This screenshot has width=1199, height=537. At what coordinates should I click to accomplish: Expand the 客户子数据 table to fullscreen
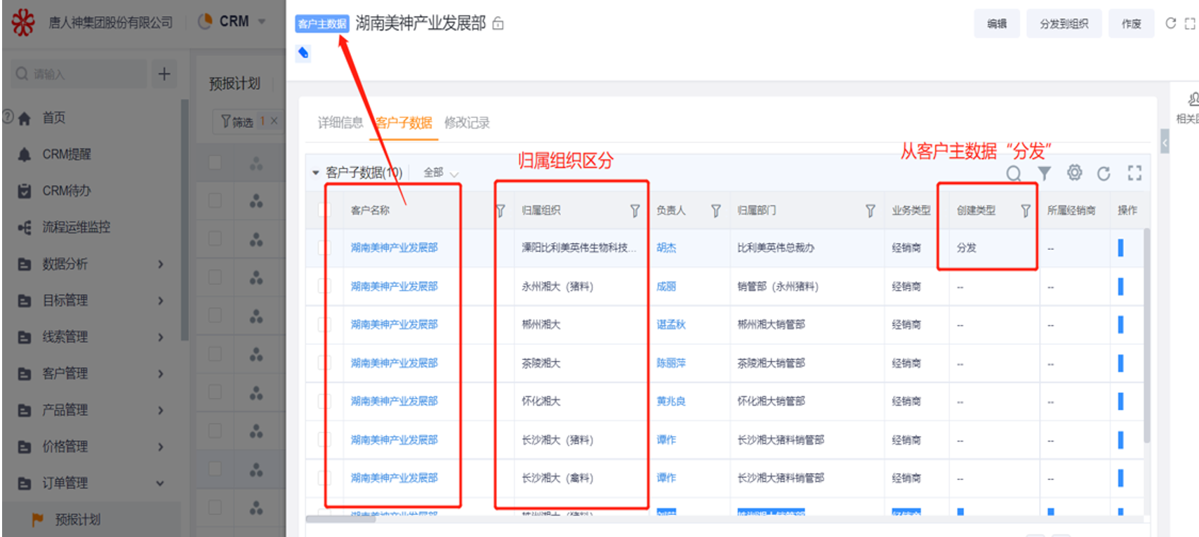1134,173
